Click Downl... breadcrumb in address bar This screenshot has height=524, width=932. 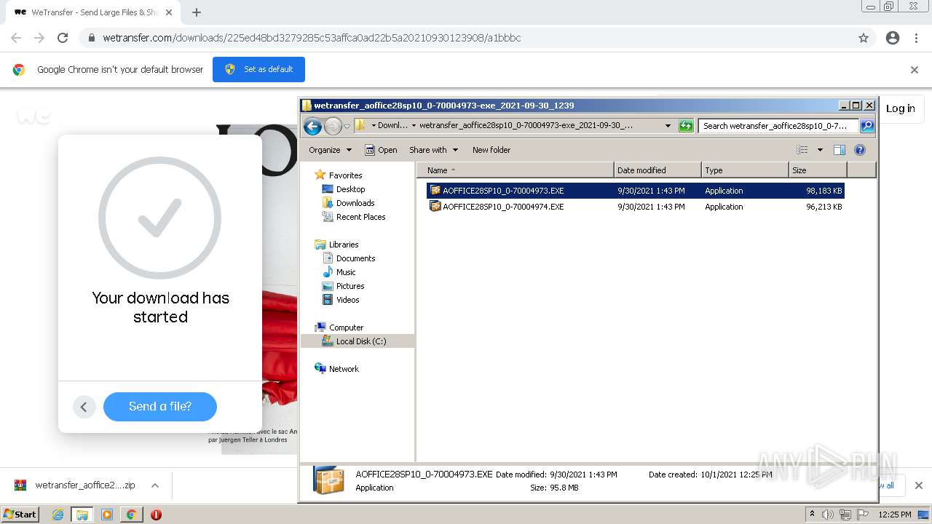tap(392, 126)
